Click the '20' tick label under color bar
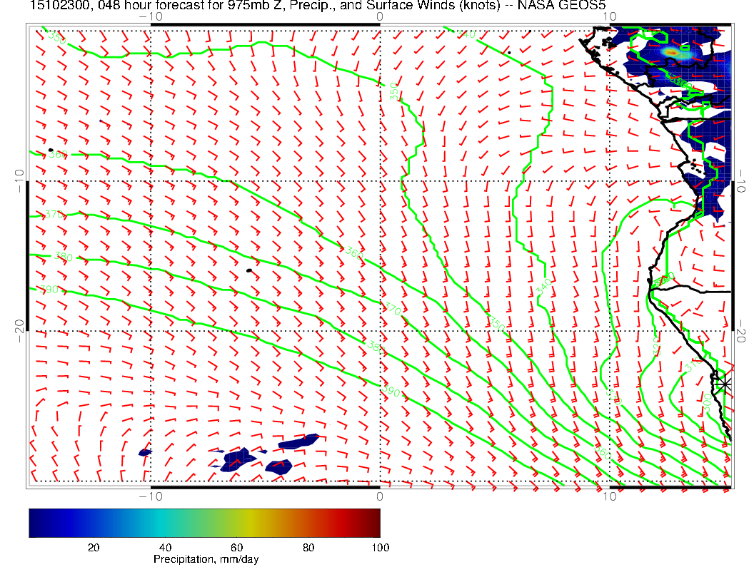 (x=93, y=547)
